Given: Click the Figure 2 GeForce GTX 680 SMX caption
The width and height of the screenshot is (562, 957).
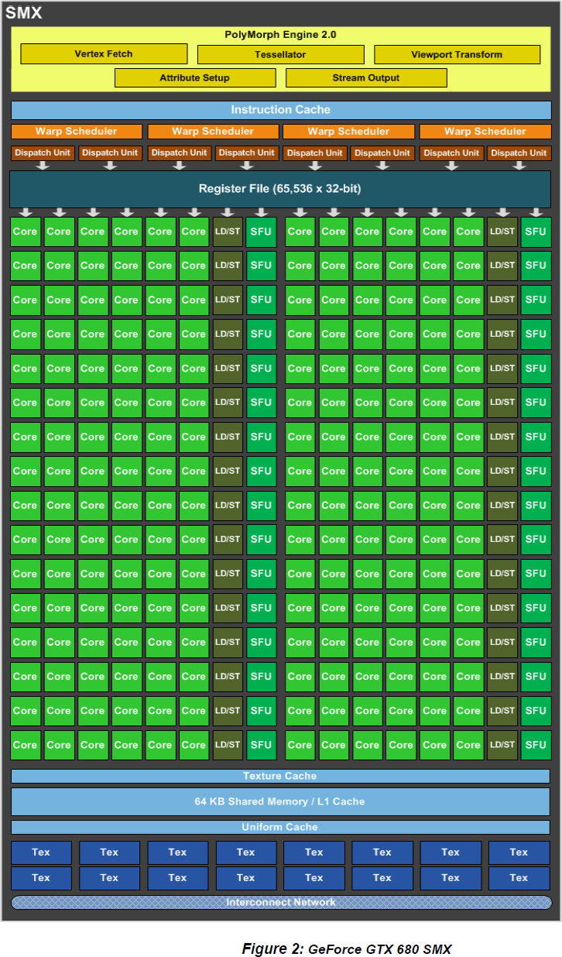Looking at the screenshot, I should [x=346, y=948].
